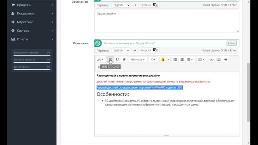The width and height of the screenshot is (258, 145).
Task: Click the bar chart icon next to Отчеты
Action: [x=13, y=39]
